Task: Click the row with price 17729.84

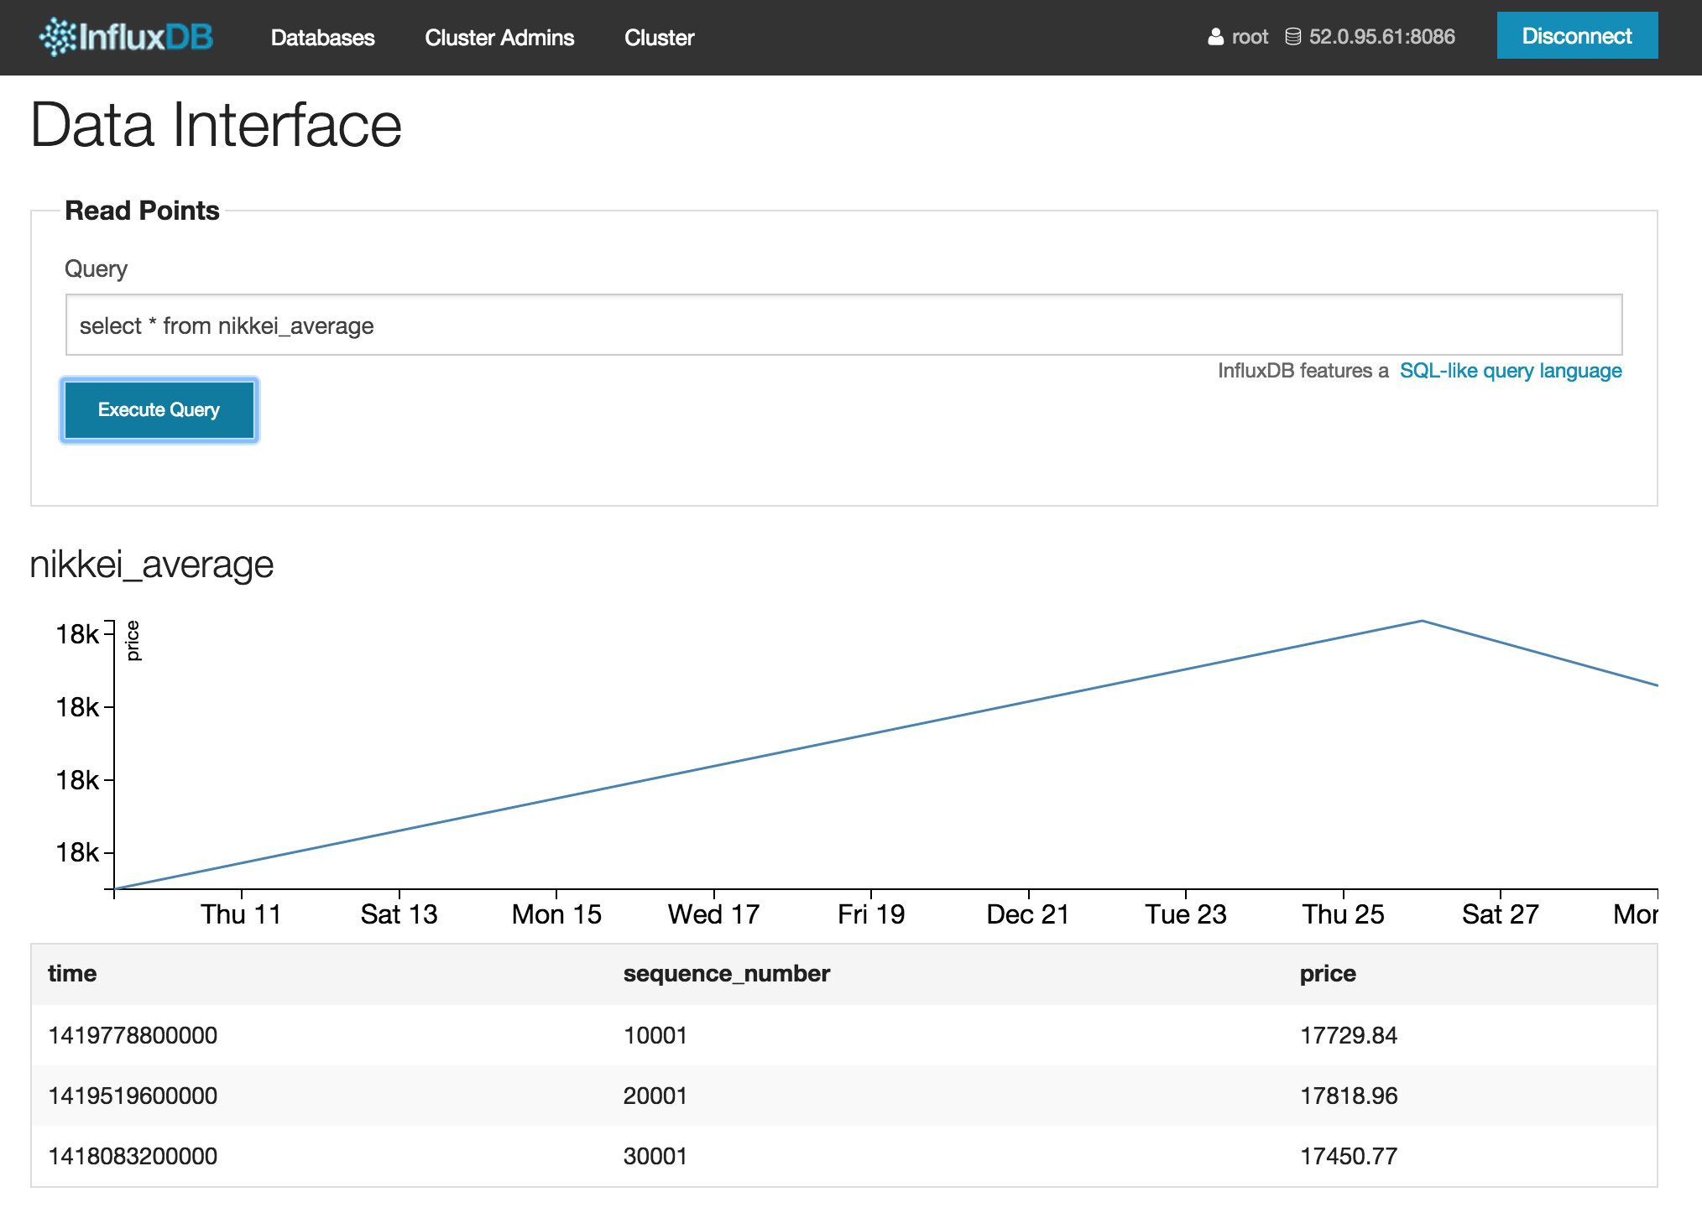Action: click(843, 1035)
